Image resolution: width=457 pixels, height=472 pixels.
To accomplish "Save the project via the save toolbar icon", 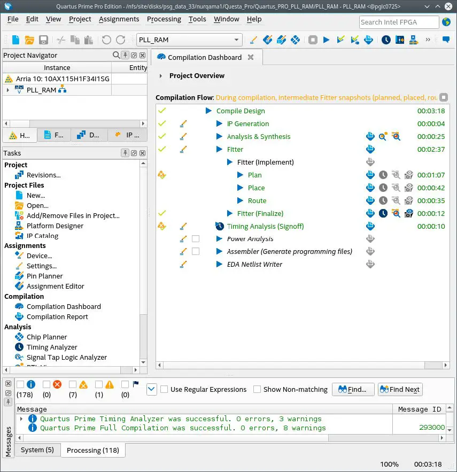I will click(44, 40).
